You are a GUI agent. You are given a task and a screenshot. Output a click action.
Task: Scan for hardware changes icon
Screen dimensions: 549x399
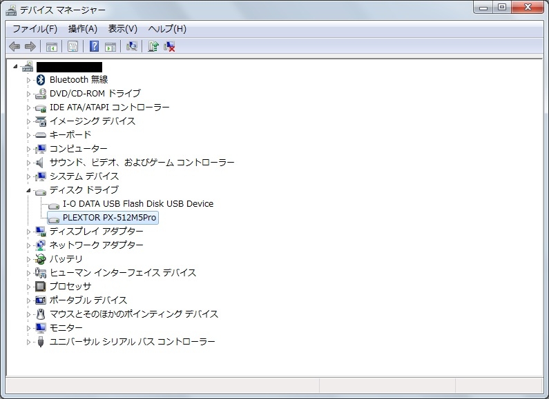pos(132,46)
